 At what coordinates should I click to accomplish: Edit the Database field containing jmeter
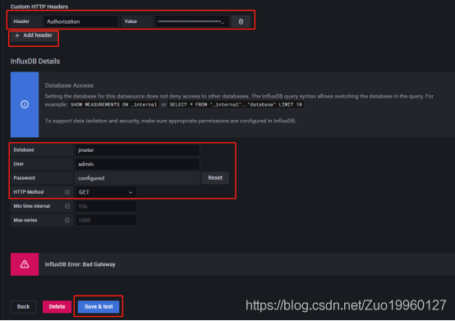click(x=137, y=150)
